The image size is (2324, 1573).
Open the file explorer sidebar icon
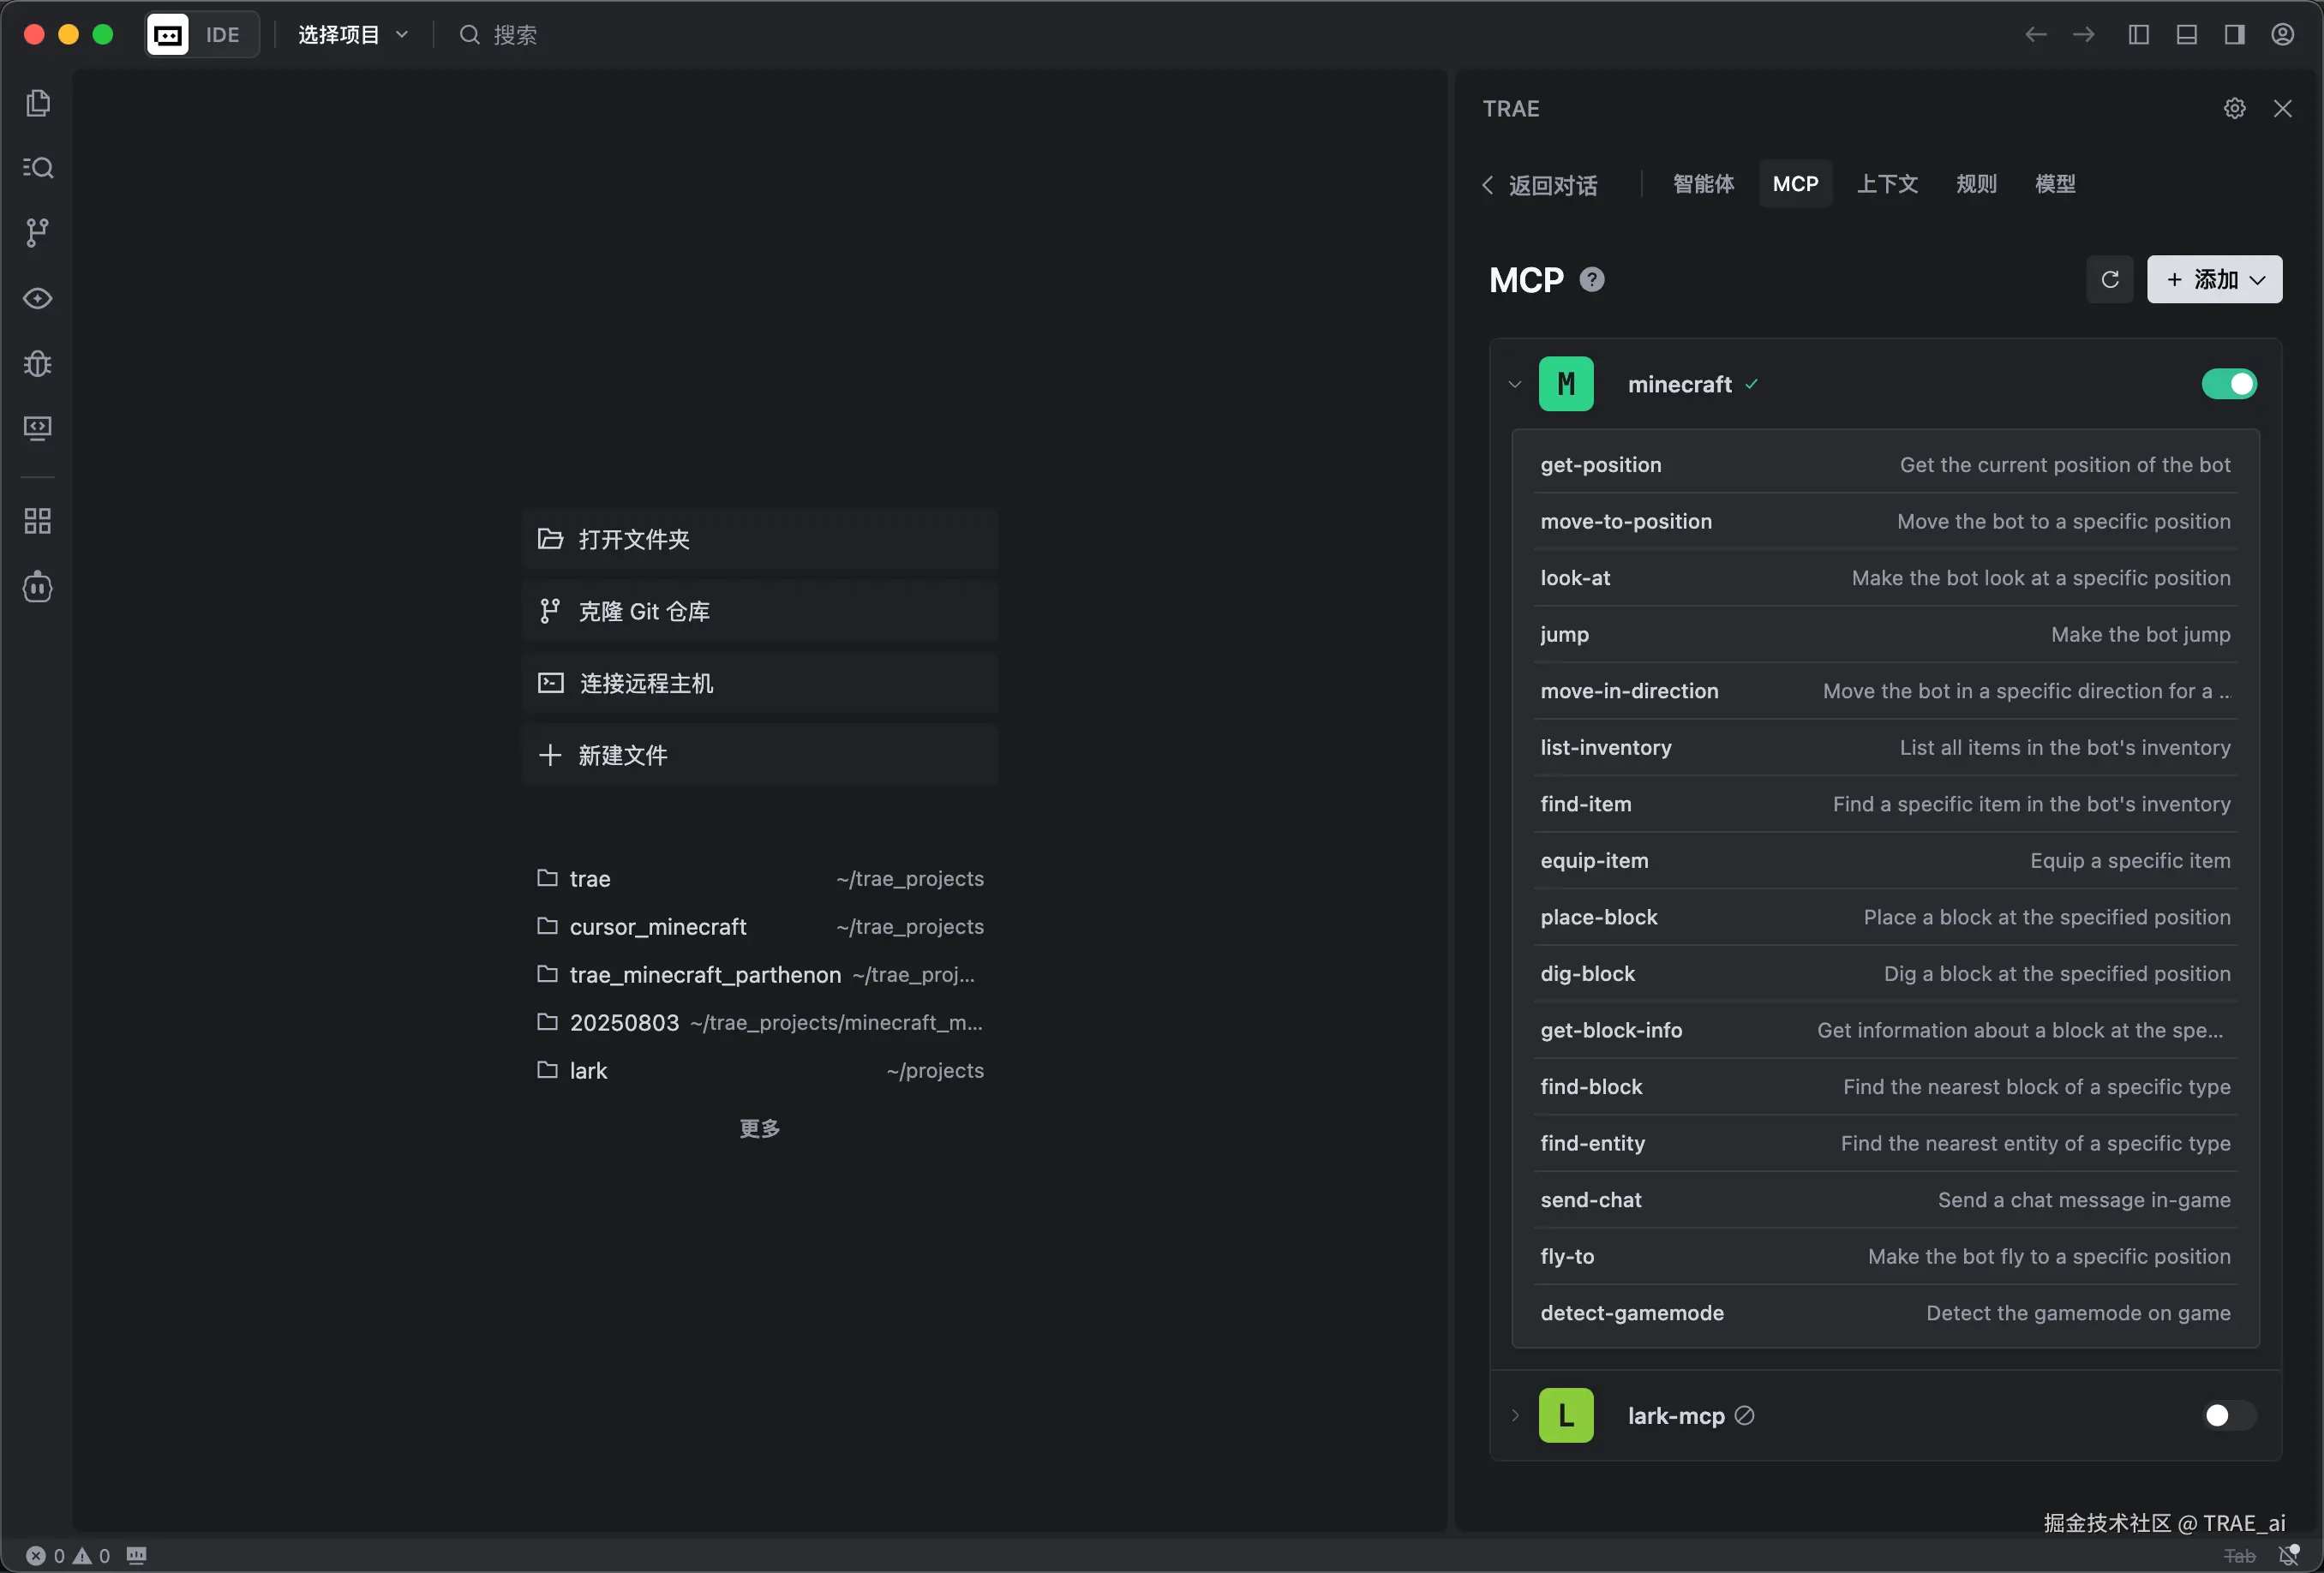point(38,103)
